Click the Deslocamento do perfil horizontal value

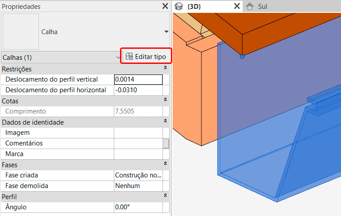coord(138,90)
